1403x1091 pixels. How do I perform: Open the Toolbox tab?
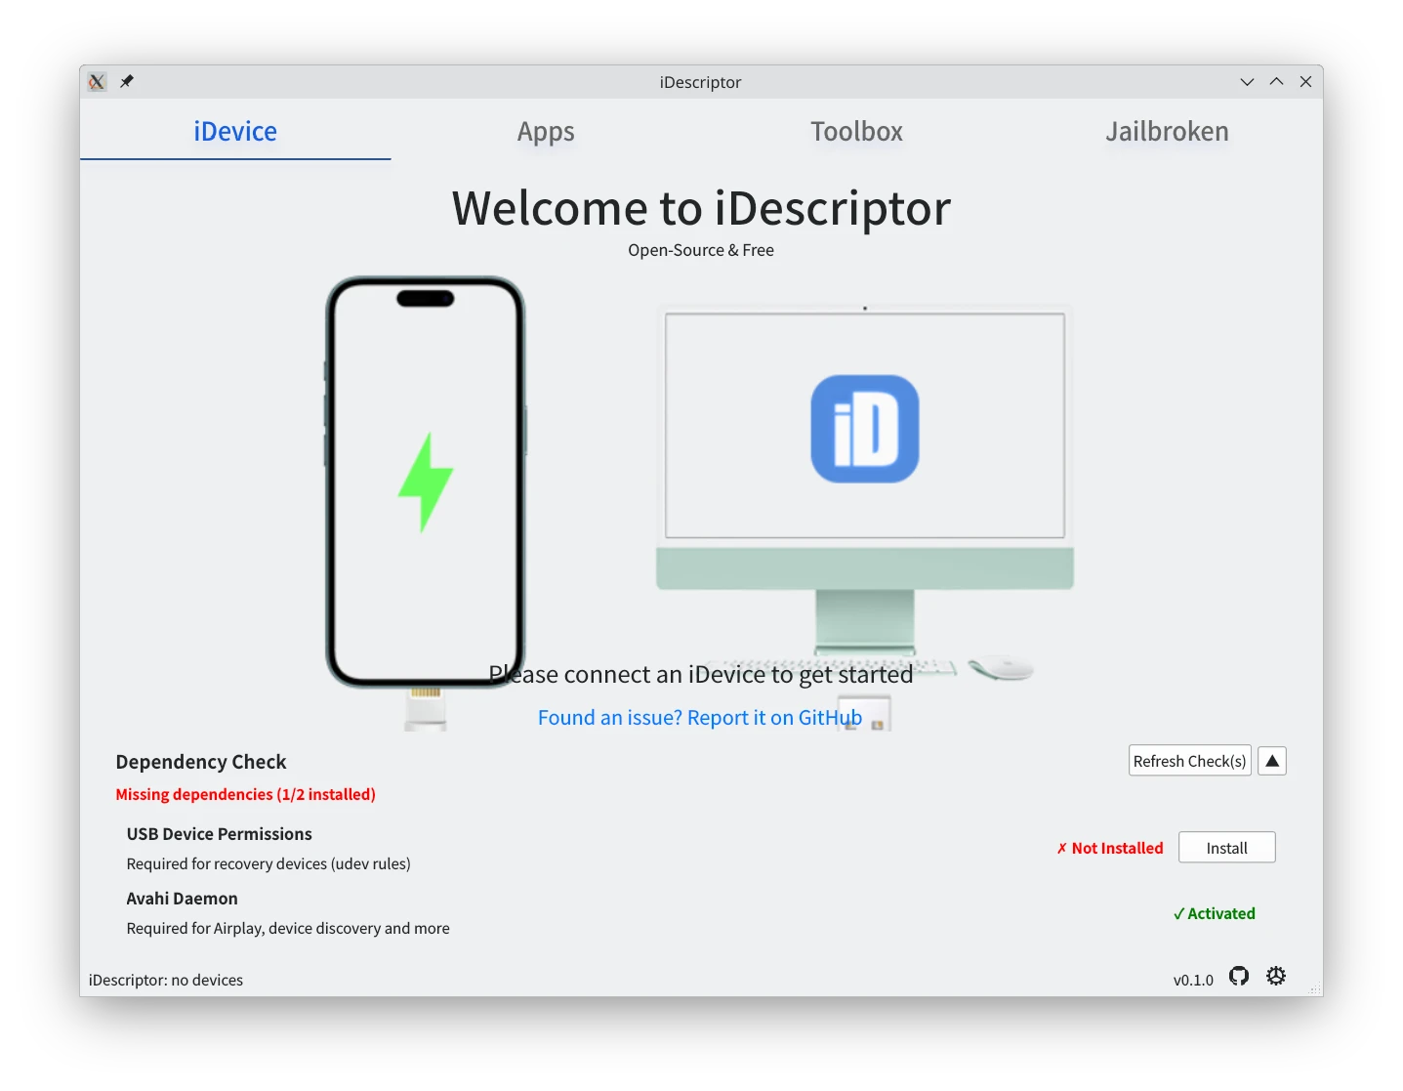(856, 132)
